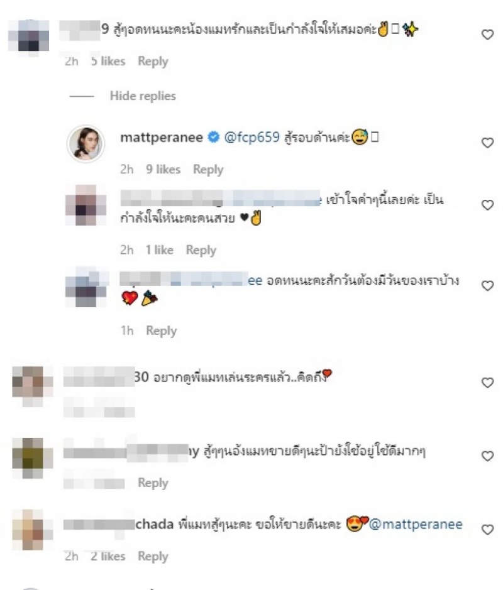
Task: Like the comment from user ending in 30
Action: [487, 383]
